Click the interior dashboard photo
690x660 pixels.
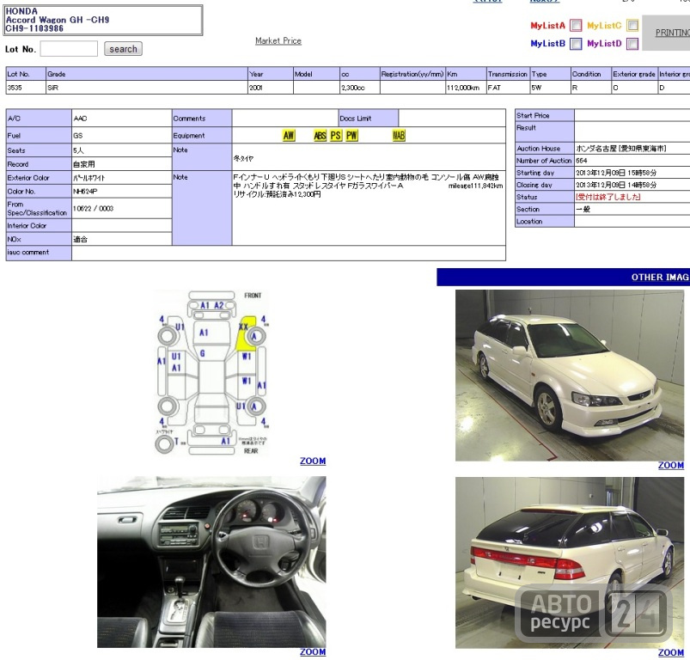pos(211,561)
